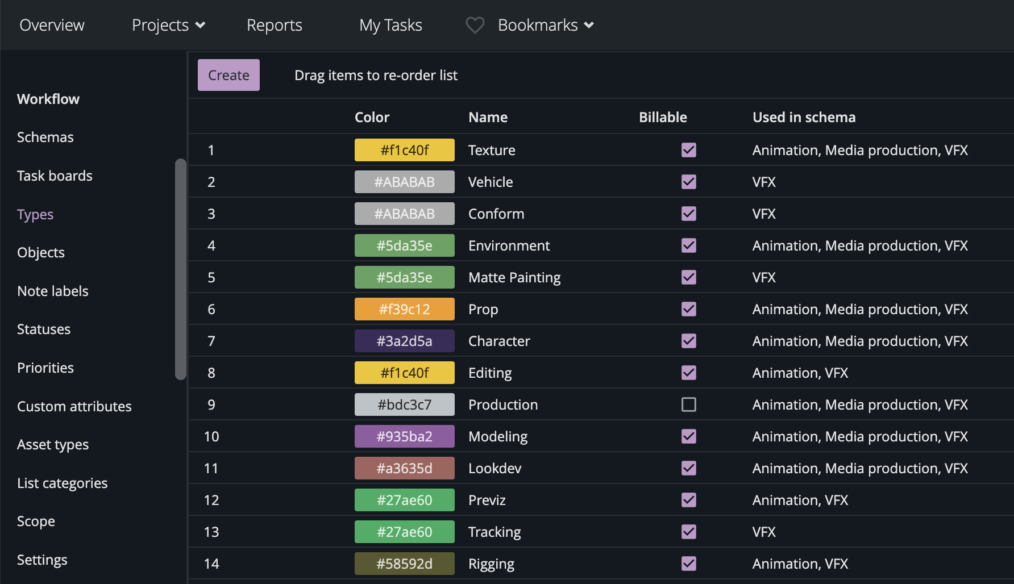Open the Objects settings page
The height and width of the screenshot is (584, 1014).
pyautogui.click(x=40, y=252)
